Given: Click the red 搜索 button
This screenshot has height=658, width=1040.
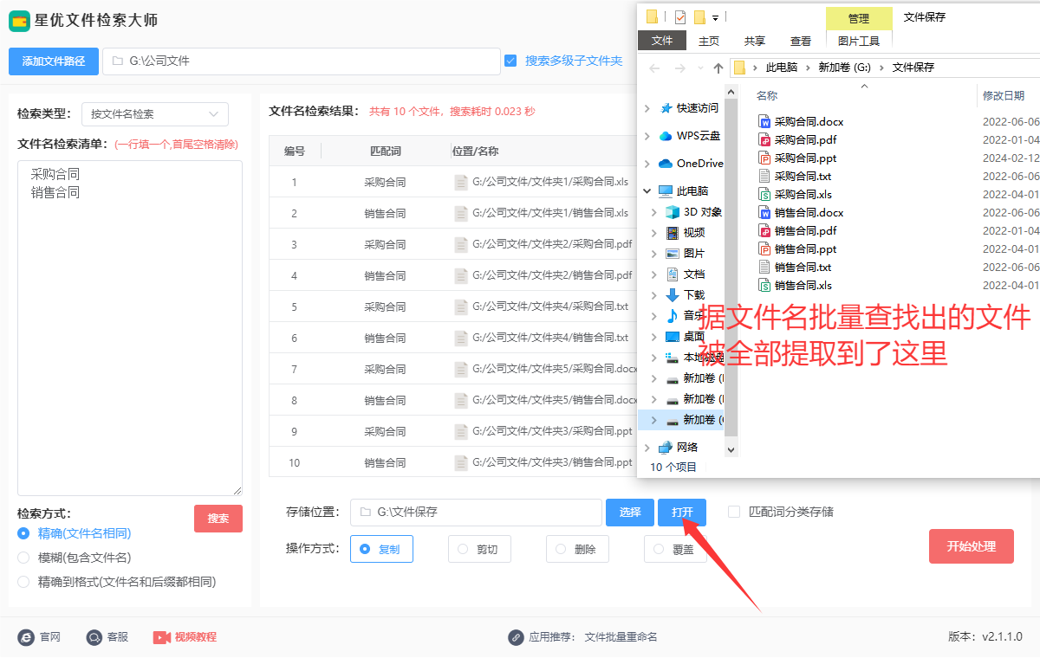Looking at the screenshot, I should tap(218, 519).
